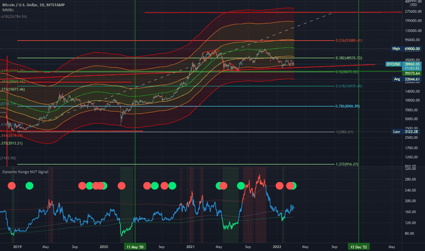Select the 11 May '20 date marker

point(135,247)
